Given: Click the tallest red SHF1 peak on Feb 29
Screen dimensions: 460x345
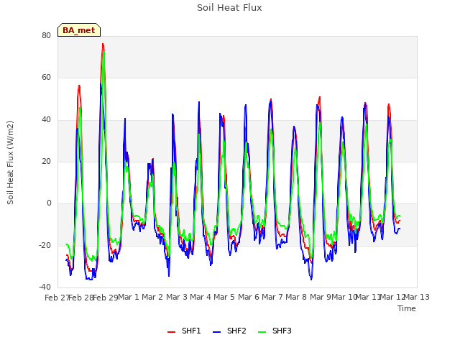Looking at the screenshot, I should pos(103,44).
